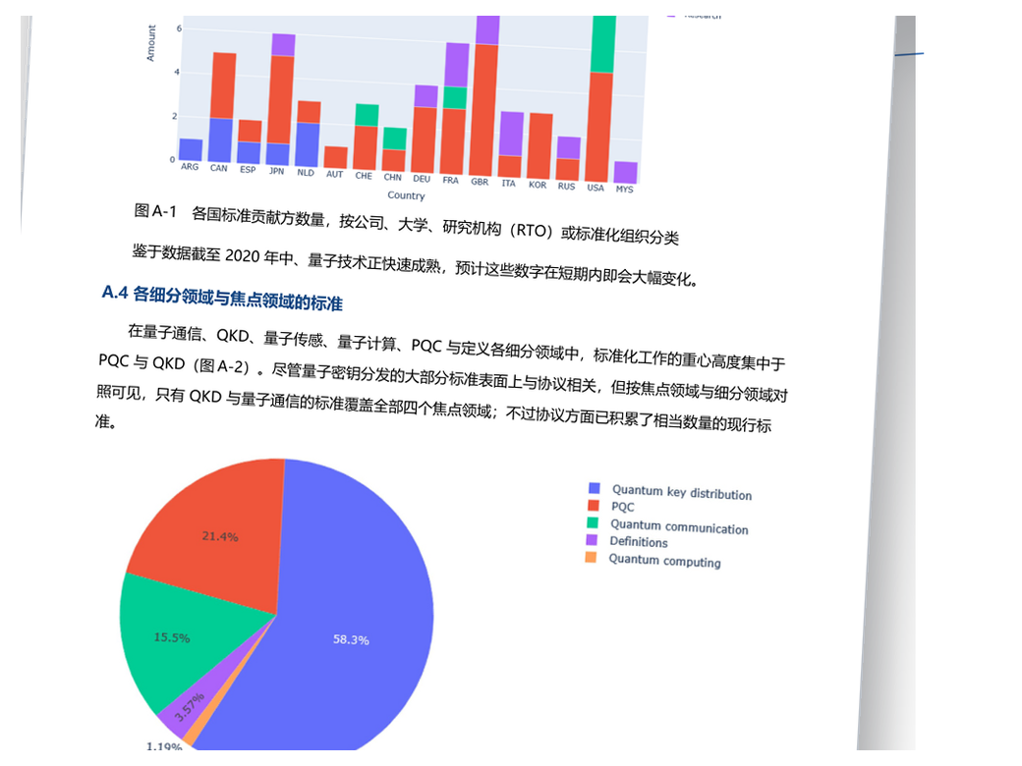Click the Quantum communication legend swatch
Screen dimensions: 1022x766
coord(593,522)
